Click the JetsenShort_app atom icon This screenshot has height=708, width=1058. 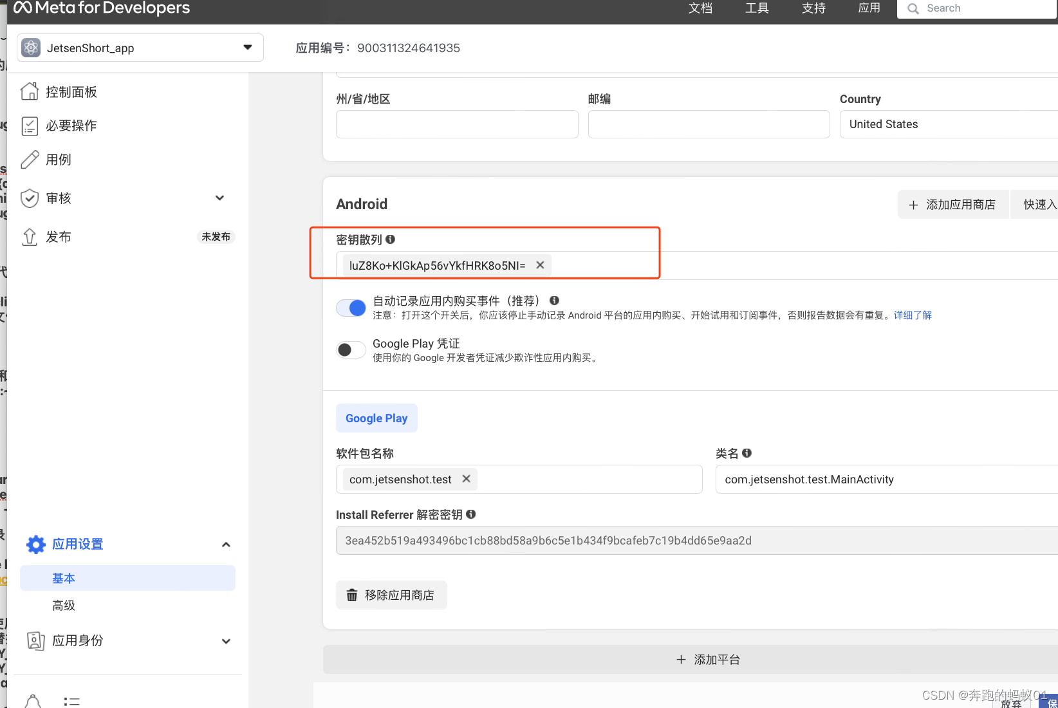pyautogui.click(x=31, y=48)
